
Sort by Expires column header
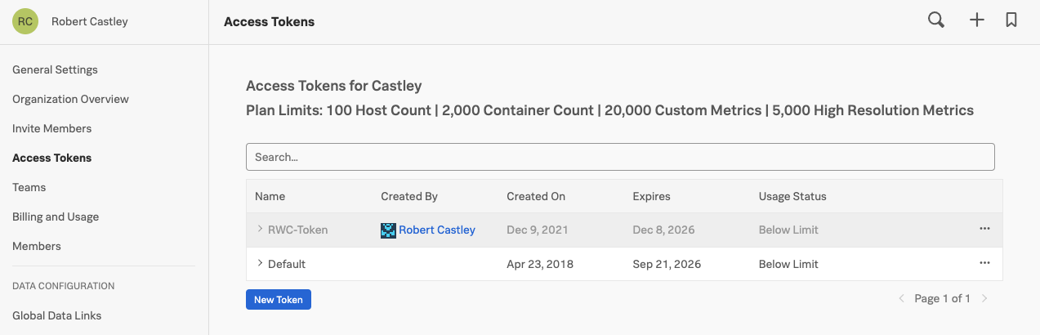point(651,196)
